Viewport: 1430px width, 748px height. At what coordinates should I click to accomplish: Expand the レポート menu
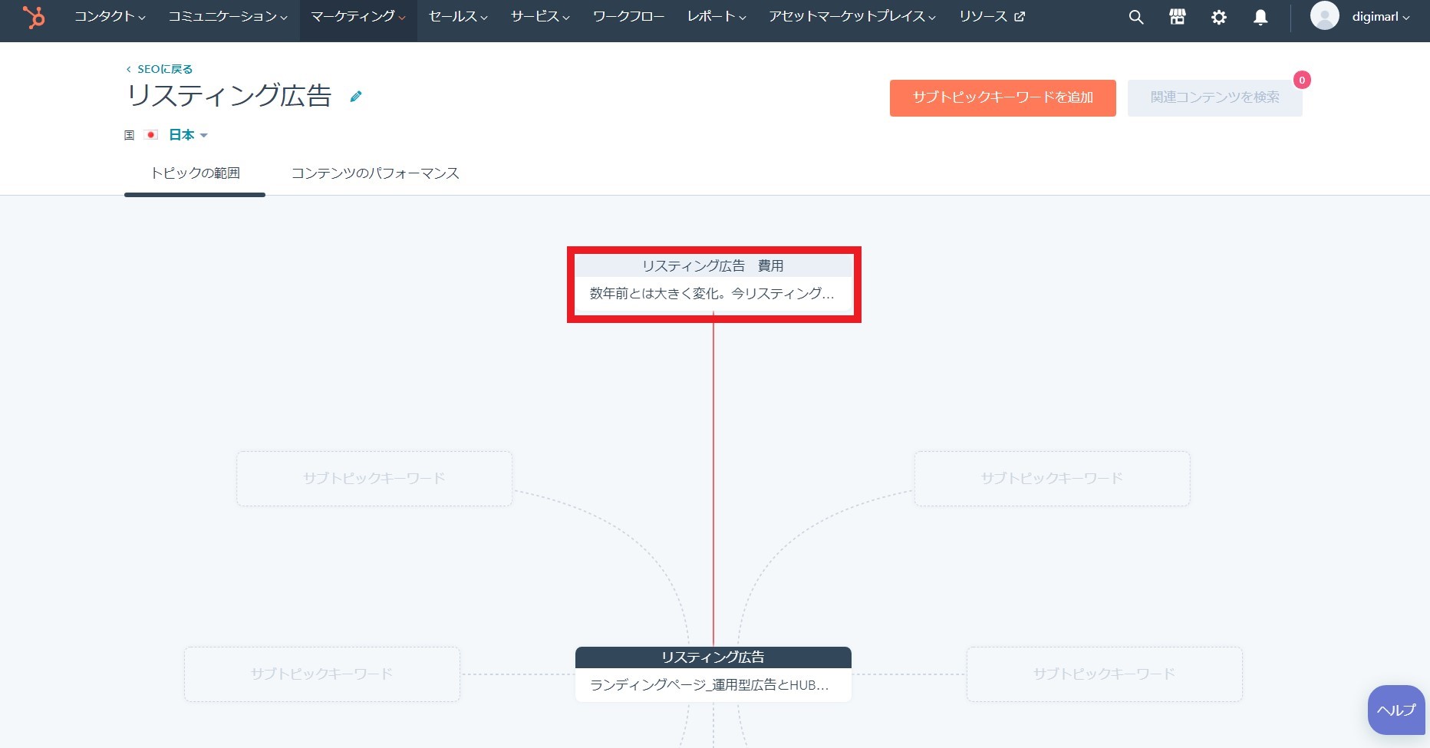click(x=717, y=17)
